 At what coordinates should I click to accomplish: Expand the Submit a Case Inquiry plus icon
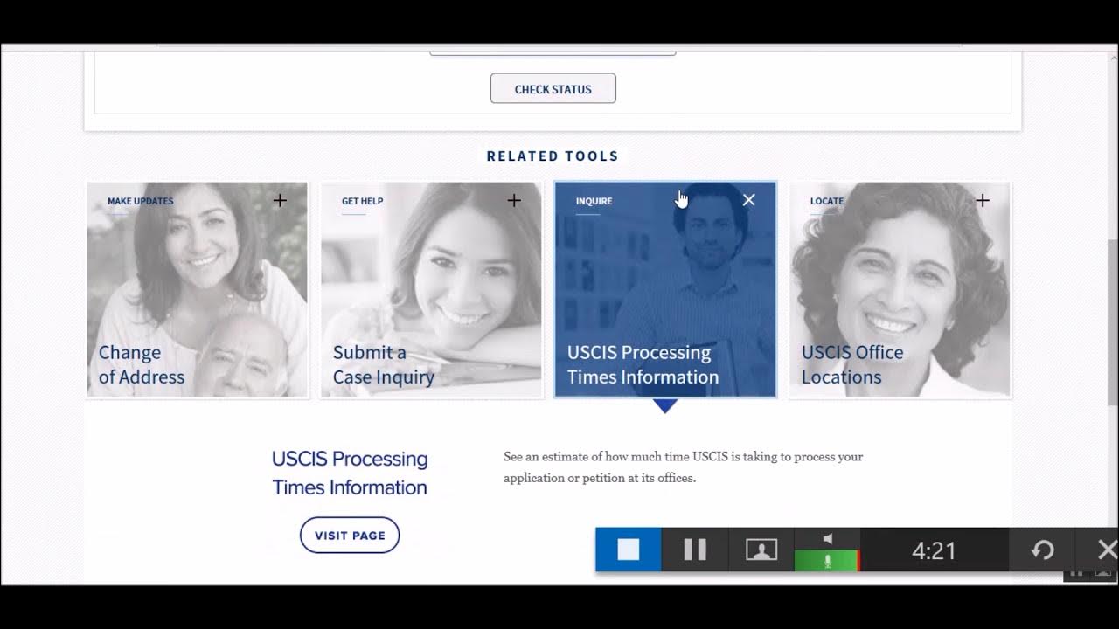[514, 200]
